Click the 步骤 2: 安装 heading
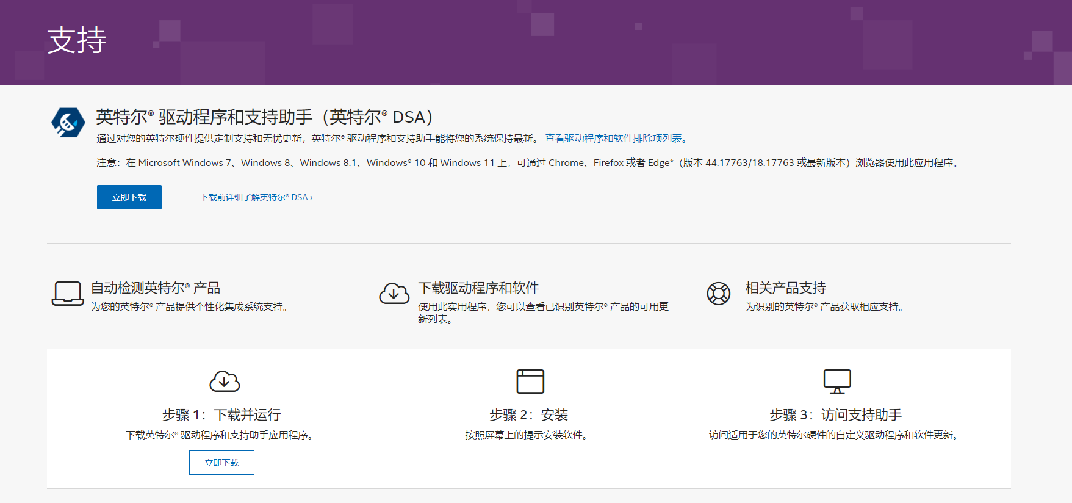The width and height of the screenshot is (1072, 503). pos(528,415)
